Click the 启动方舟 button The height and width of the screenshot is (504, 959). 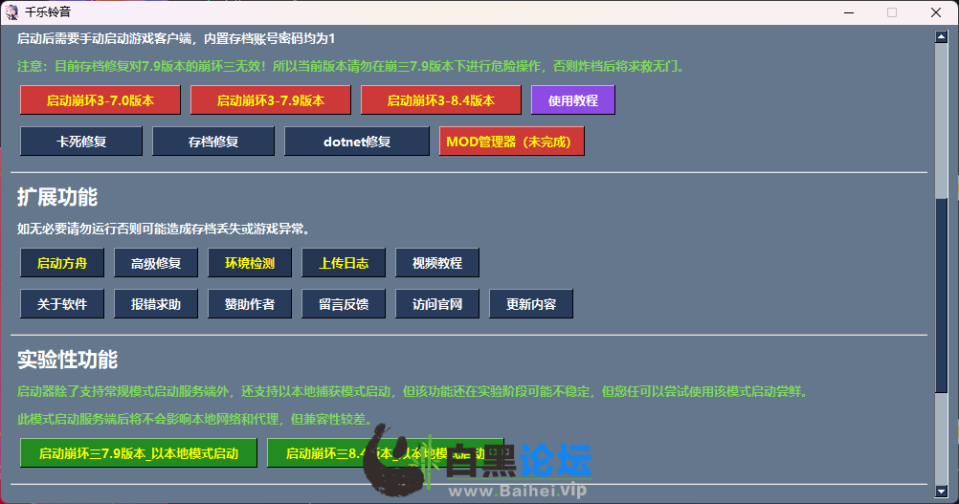coord(62,263)
